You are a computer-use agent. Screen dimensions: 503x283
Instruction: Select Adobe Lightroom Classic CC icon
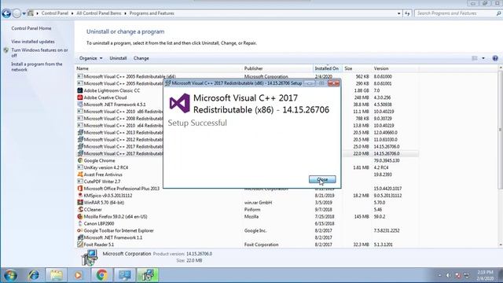(x=80, y=90)
